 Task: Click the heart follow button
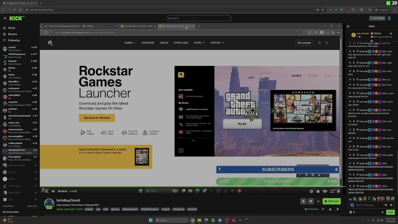point(311,201)
